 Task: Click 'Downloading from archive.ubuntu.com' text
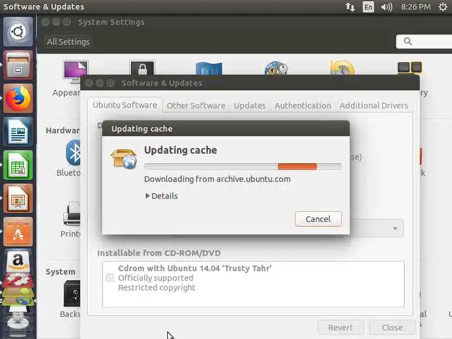[218, 179]
